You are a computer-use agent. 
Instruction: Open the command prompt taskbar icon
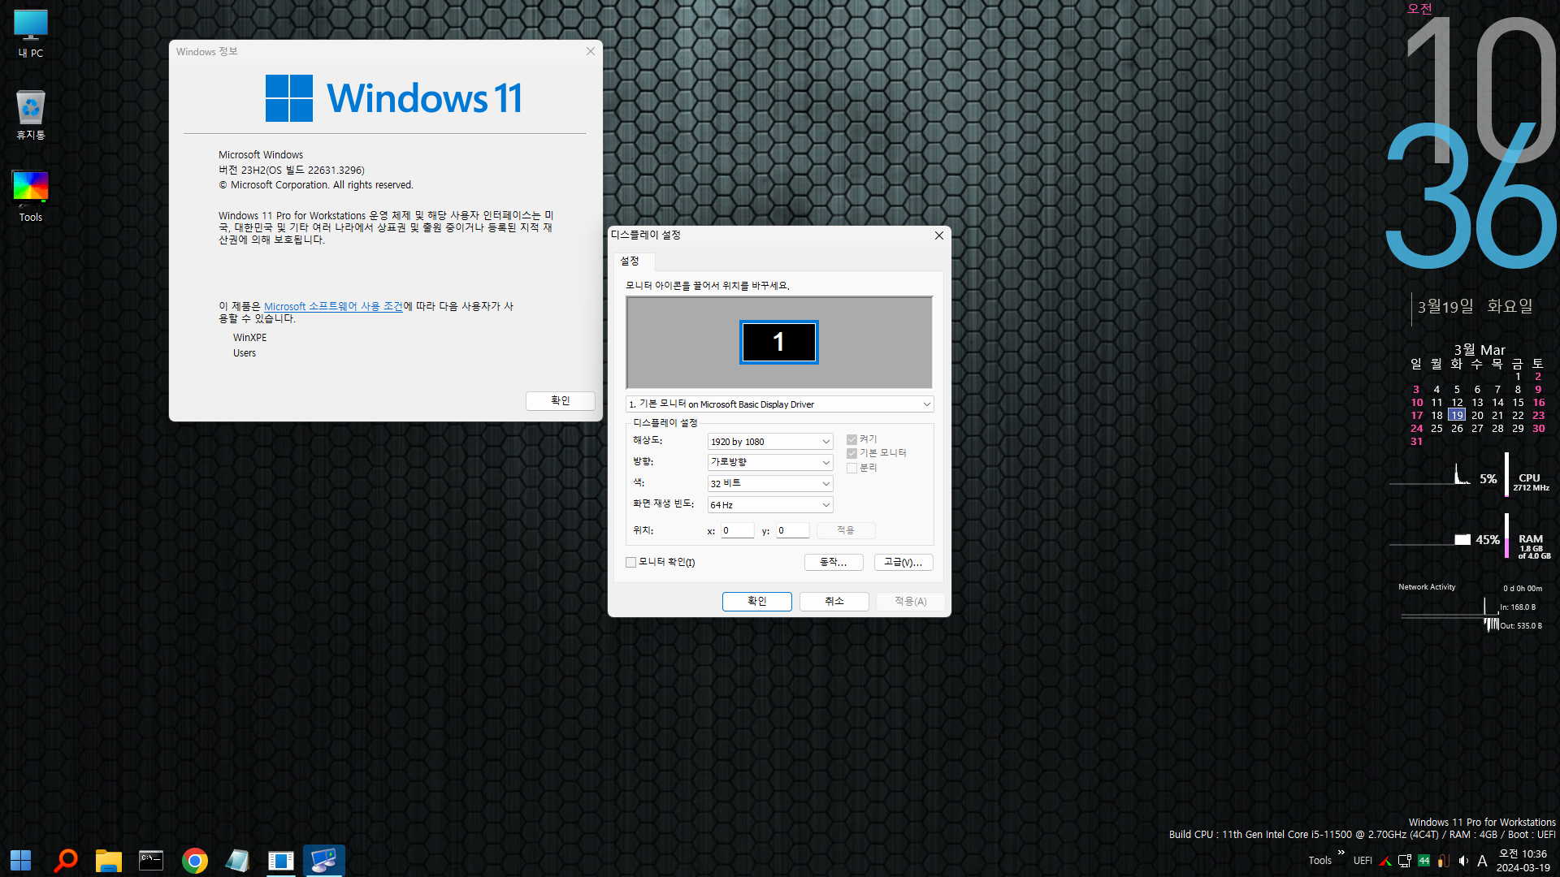151,860
